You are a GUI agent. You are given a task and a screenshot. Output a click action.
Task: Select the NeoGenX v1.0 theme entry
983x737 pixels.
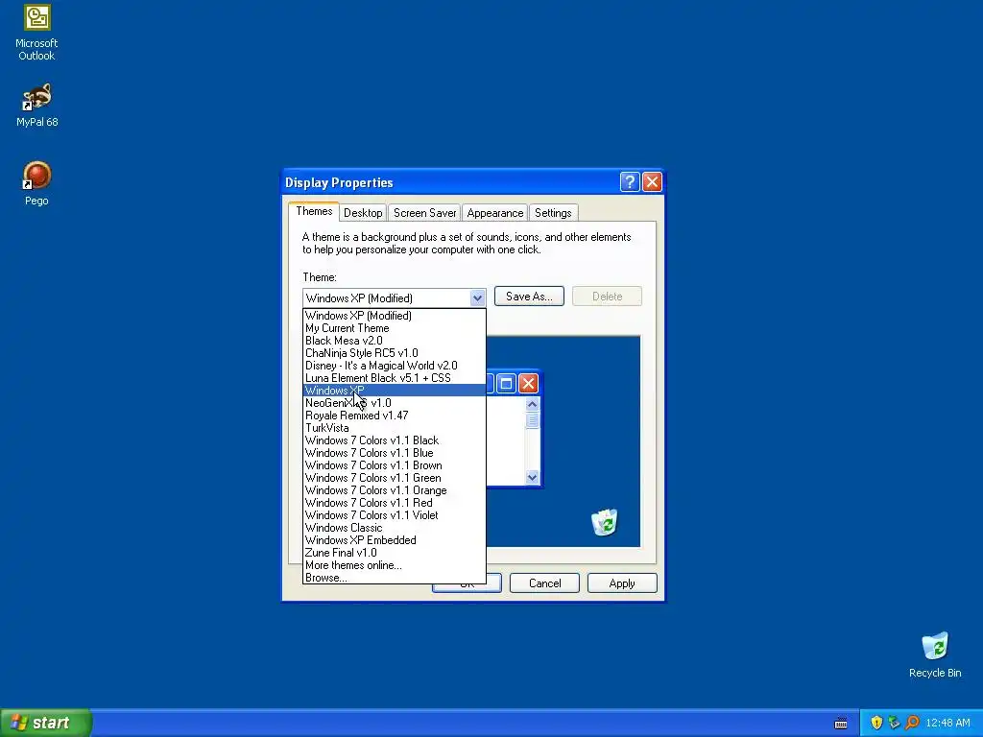click(x=395, y=403)
